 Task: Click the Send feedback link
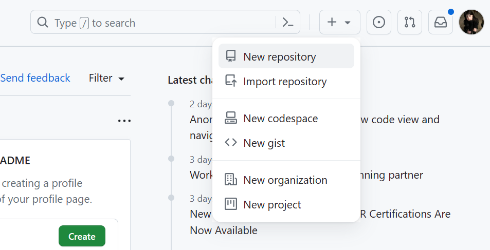coord(35,78)
